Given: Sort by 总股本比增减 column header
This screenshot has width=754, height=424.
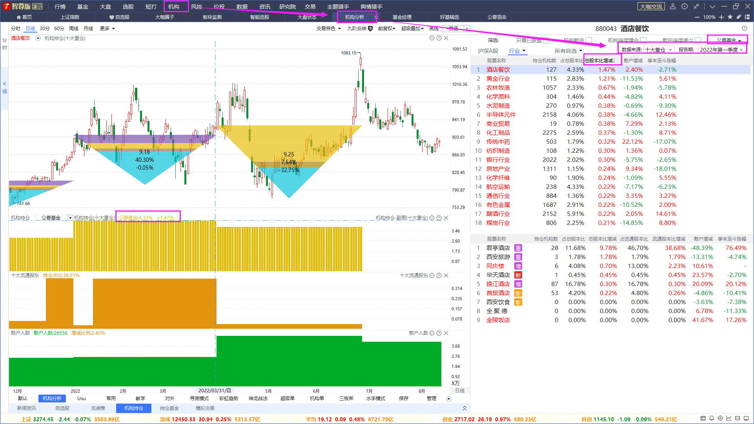Looking at the screenshot, I should click(600, 60).
